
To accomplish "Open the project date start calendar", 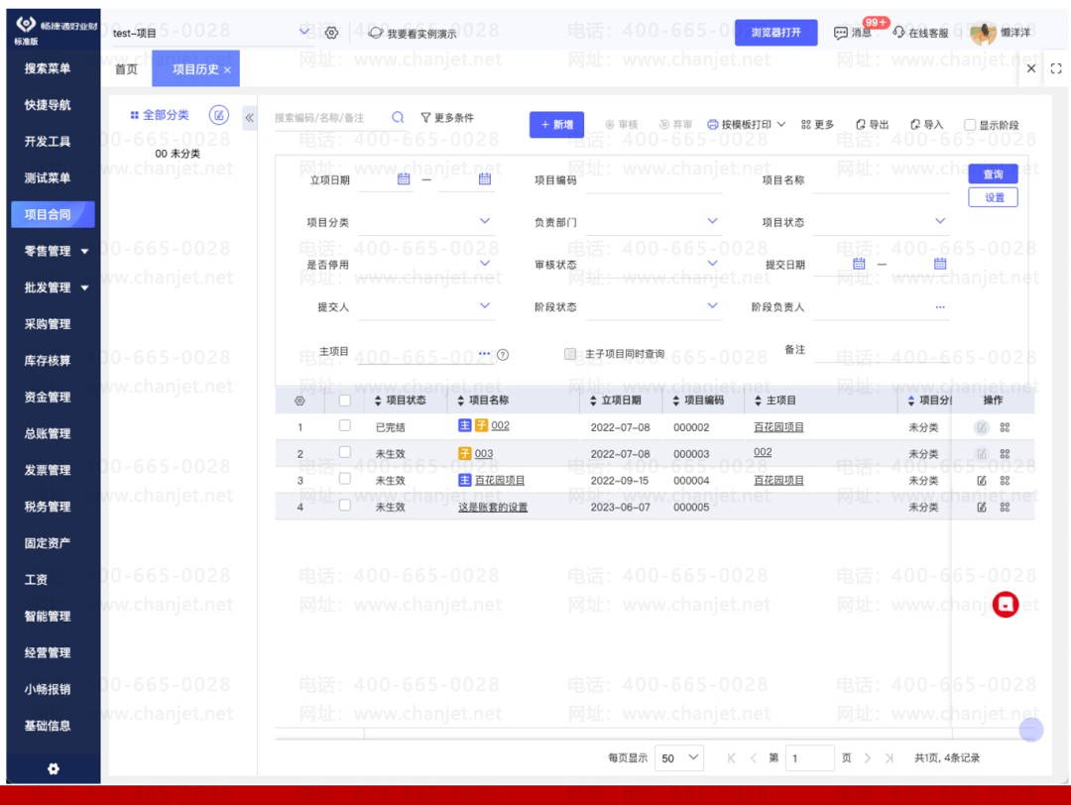I will [x=404, y=179].
